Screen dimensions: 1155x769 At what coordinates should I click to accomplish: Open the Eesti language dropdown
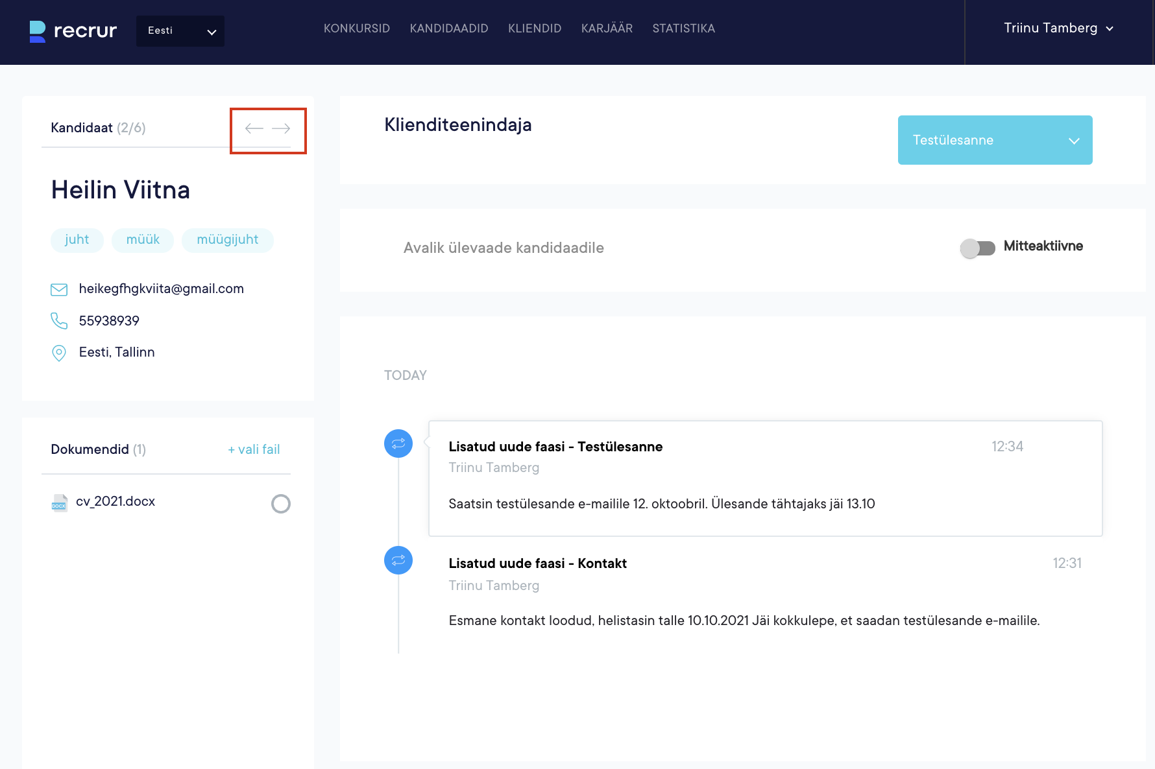click(180, 31)
